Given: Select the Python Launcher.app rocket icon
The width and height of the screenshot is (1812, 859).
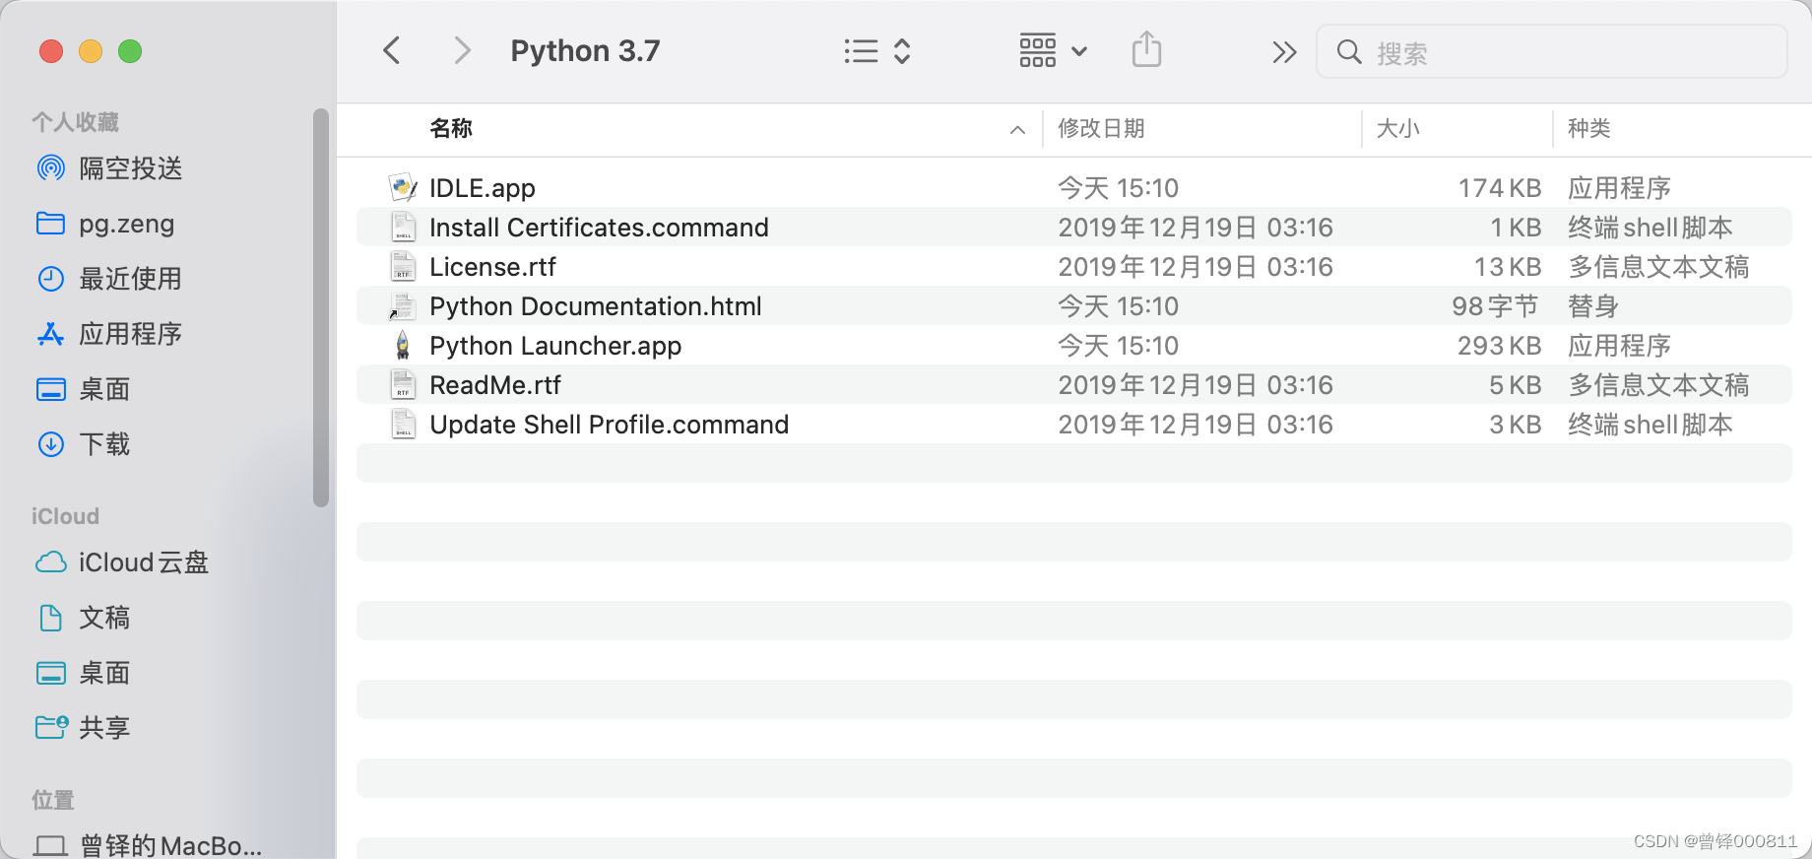Looking at the screenshot, I should [x=403, y=345].
